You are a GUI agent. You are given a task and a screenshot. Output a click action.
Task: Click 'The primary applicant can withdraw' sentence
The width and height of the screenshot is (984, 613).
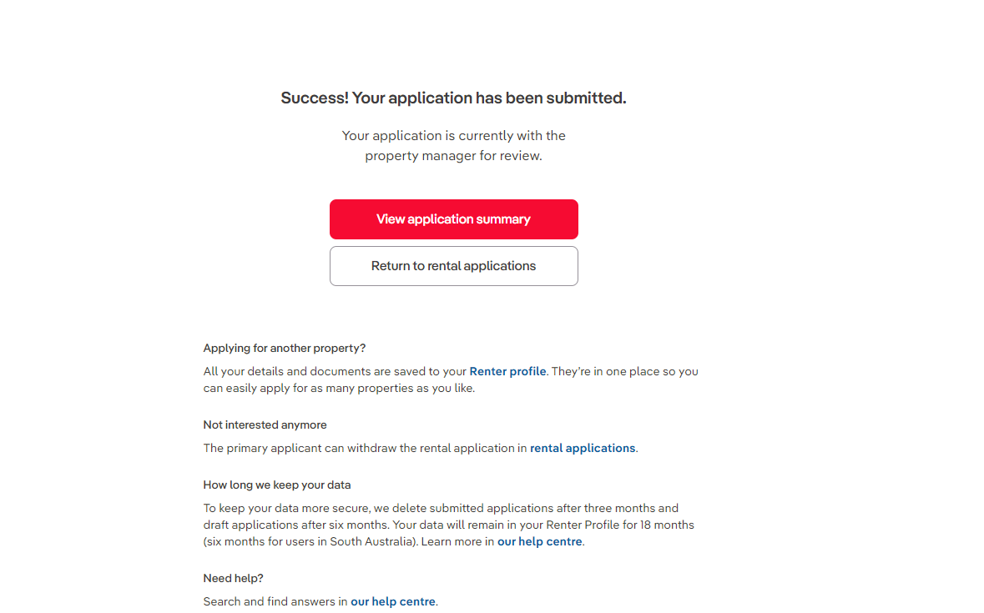click(366, 448)
